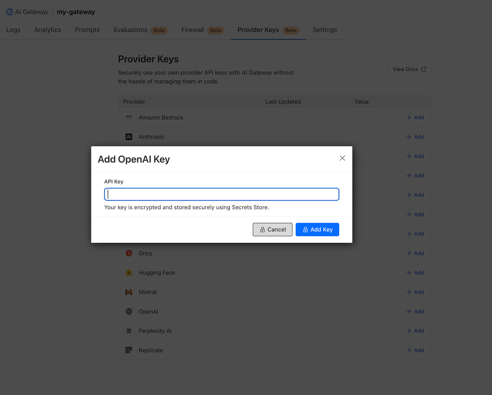
Task: Add a key for Mistral
Action: [415, 292]
